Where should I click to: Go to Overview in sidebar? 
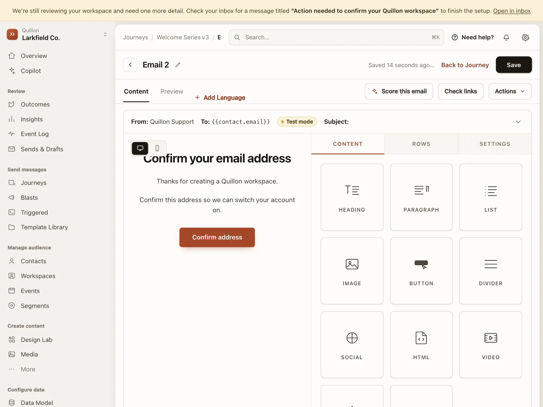[x=34, y=56]
